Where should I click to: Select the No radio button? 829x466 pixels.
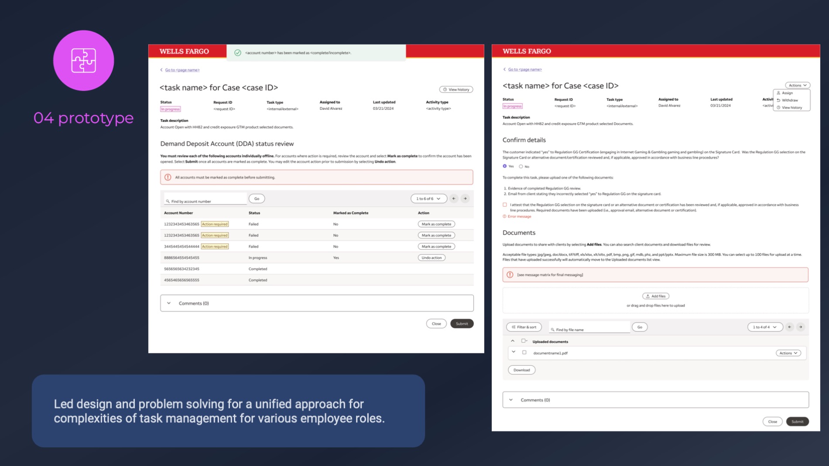521,167
